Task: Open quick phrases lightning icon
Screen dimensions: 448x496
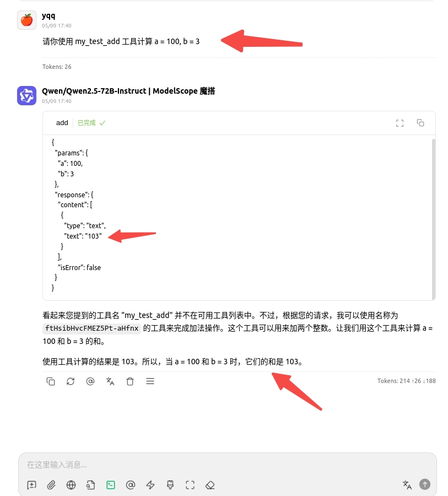Action: pyautogui.click(x=150, y=485)
